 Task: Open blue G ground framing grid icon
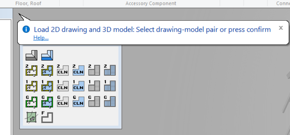coord(110,101)
